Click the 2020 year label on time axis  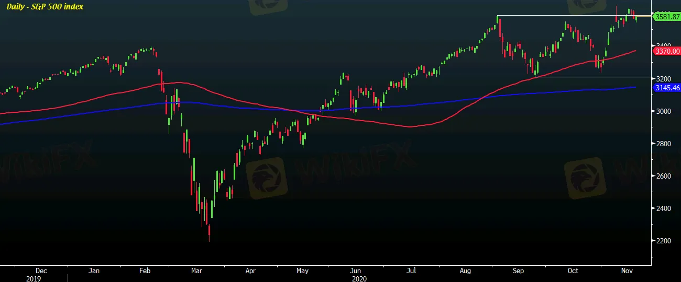coord(360,278)
